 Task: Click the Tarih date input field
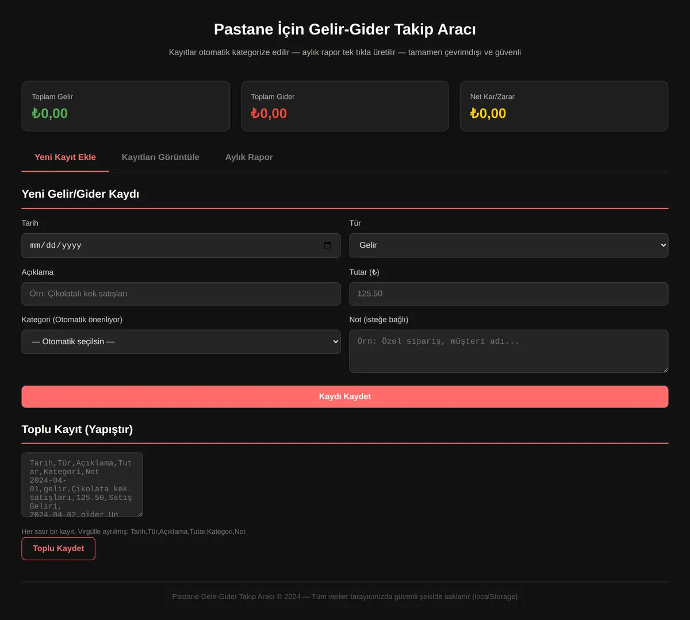181,245
